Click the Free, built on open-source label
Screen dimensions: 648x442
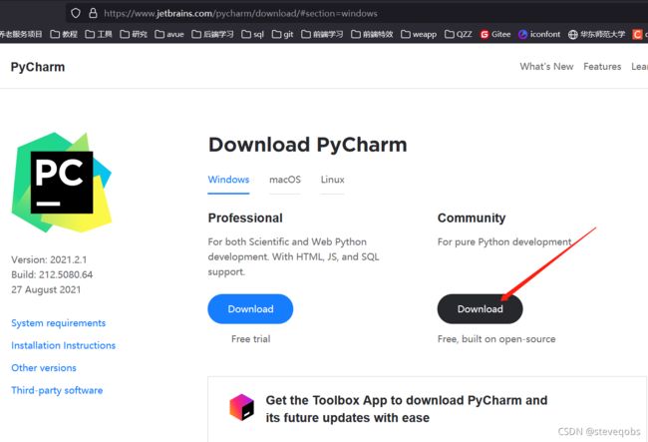[x=496, y=339]
